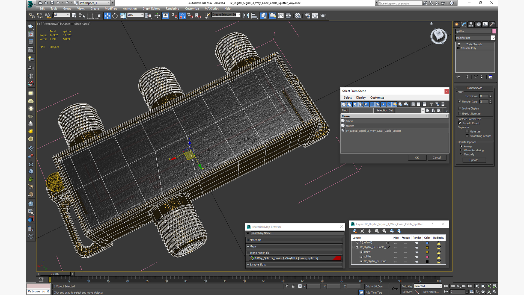Image resolution: width=524 pixels, height=295 pixels.
Task: Open Display menu in Select From Scene
Action: tap(361, 98)
